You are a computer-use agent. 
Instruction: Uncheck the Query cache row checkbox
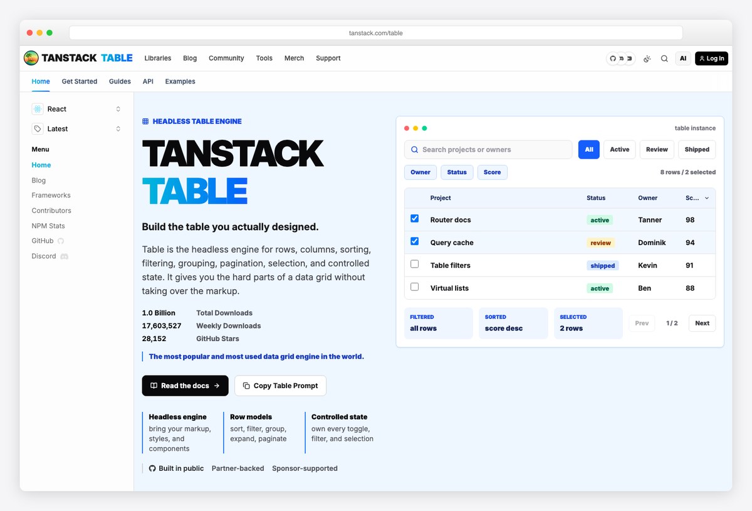pyautogui.click(x=414, y=241)
